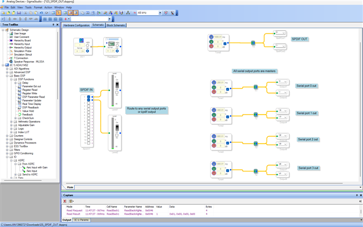Open the Action menu
The image size is (363, 227).
(x=48, y=7)
